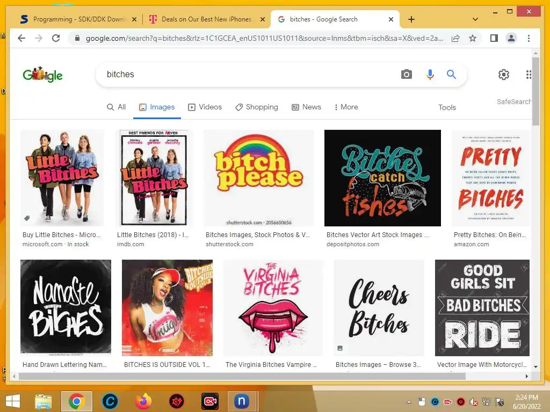The height and width of the screenshot is (412, 550).
Task: Toggle the browser side panel
Action: coord(494,38)
